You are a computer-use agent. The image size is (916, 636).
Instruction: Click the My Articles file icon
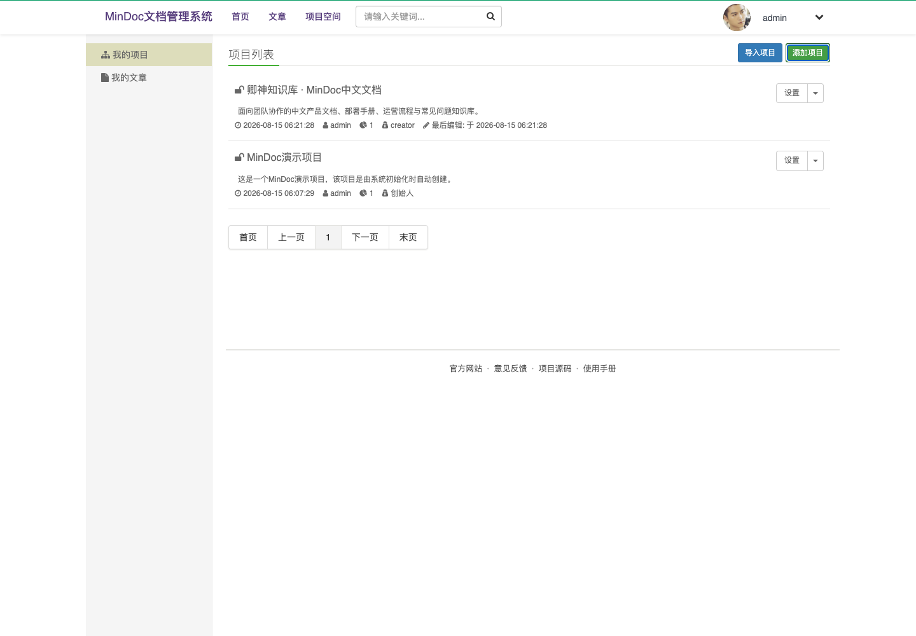point(105,78)
